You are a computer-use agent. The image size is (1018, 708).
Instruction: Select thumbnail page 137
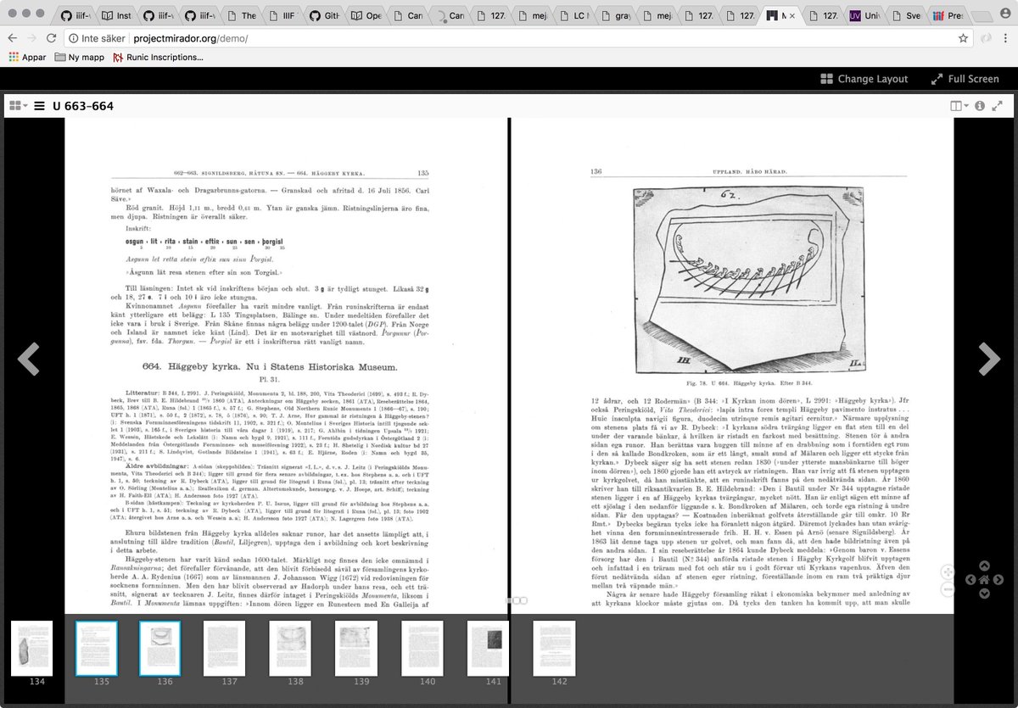coord(225,649)
